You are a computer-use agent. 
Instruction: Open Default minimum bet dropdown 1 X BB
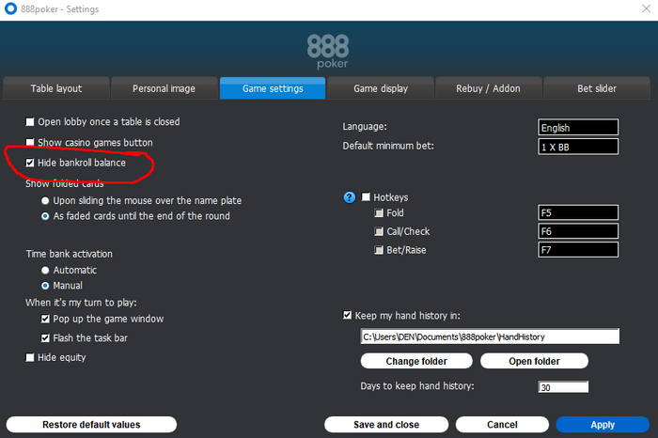[x=578, y=147]
